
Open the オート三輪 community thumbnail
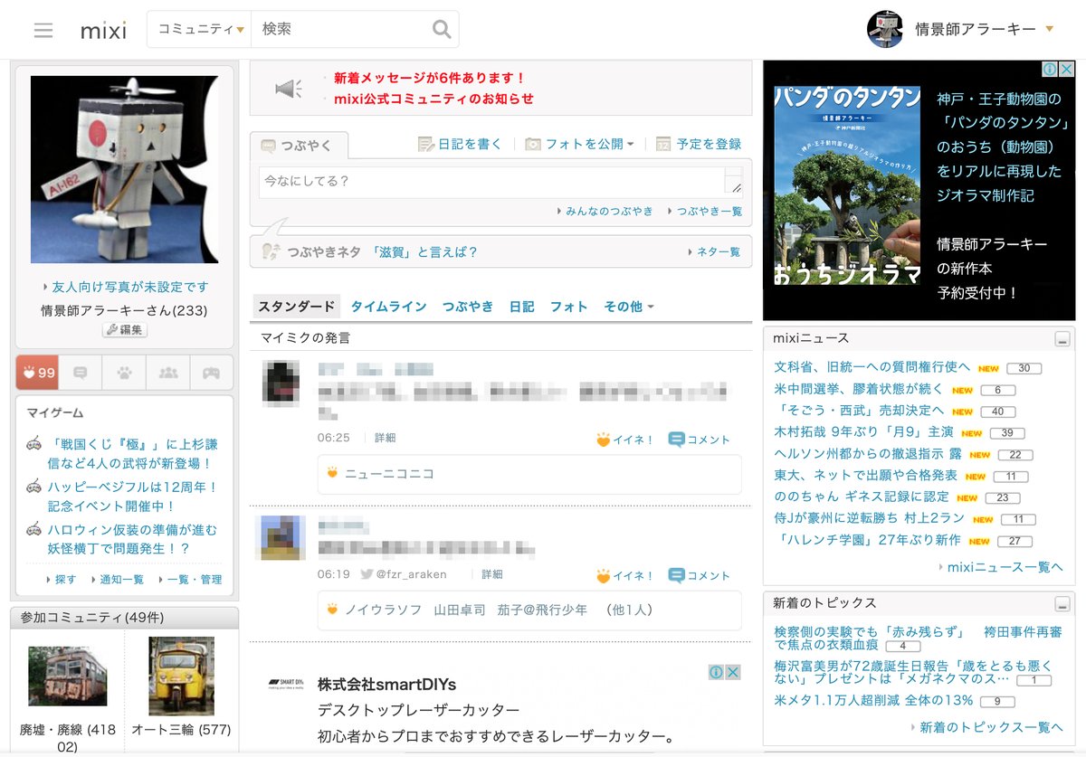181,677
